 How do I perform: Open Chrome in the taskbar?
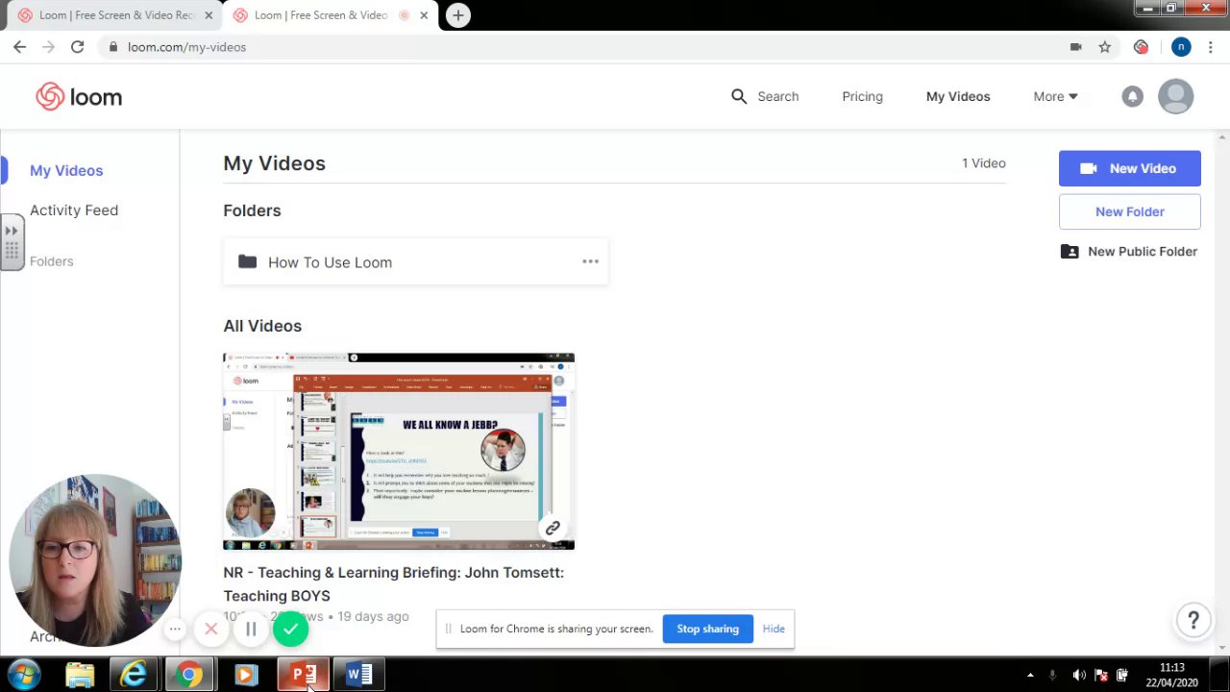189,675
